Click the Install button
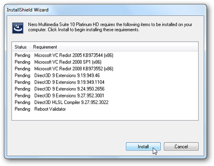This screenshot has height=166, width=214. pos(143,146)
